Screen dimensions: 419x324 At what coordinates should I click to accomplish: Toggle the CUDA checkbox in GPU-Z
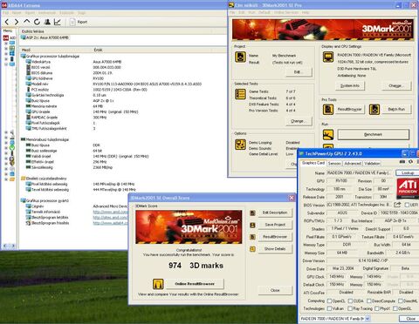350,301
